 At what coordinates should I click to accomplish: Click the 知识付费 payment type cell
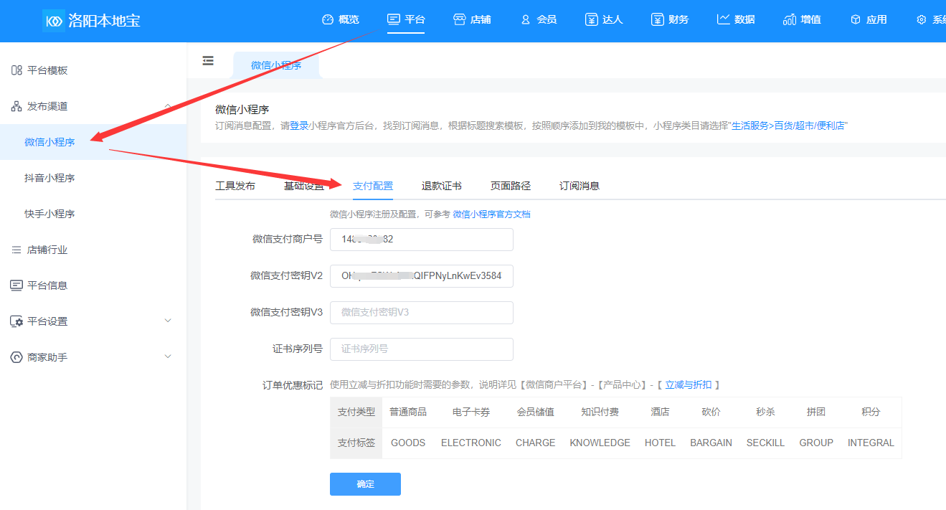600,412
